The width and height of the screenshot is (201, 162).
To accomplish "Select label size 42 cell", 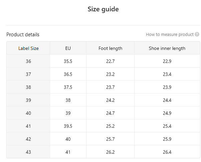I will pyautogui.click(x=28, y=139).
